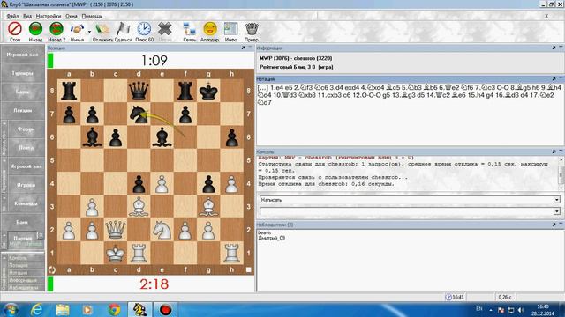
Task: Click the black queen on d8
Action: (139, 91)
